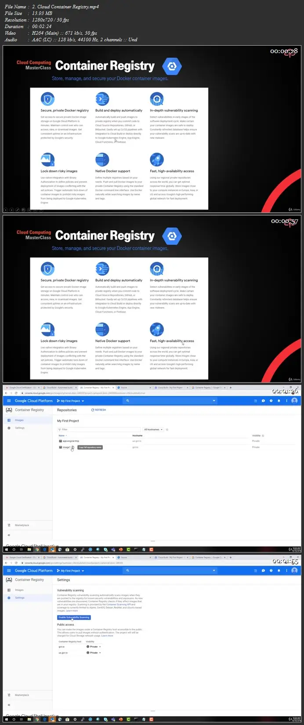Click Build and deploy automatically icon in first slide

point(102,99)
